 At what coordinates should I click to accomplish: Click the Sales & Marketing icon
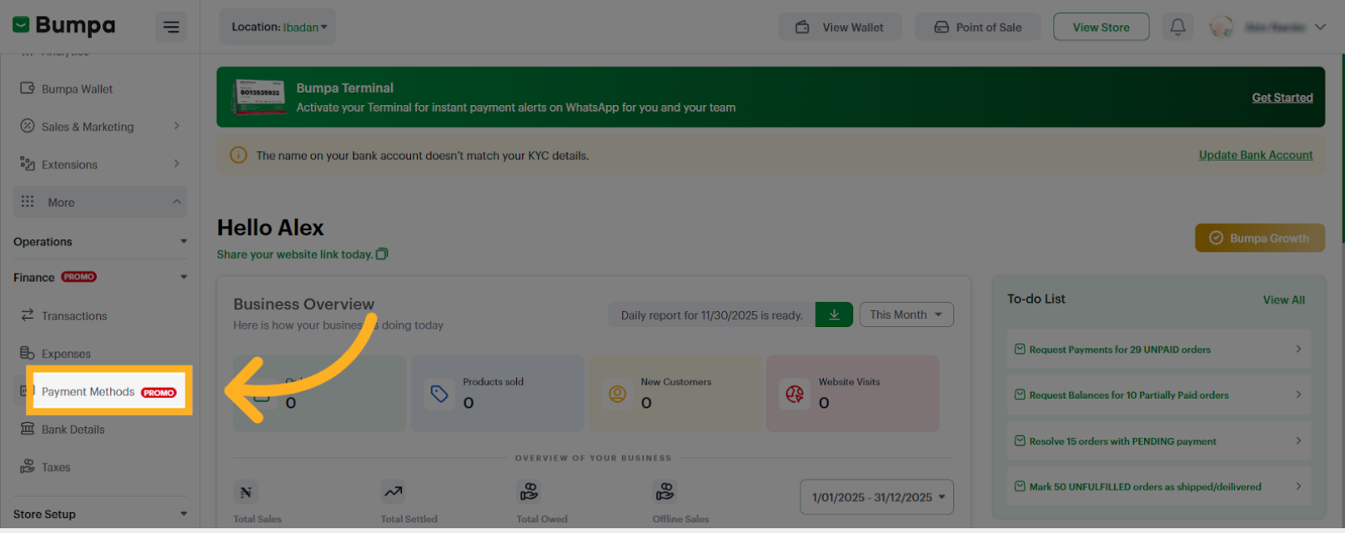pyautogui.click(x=28, y=126)
